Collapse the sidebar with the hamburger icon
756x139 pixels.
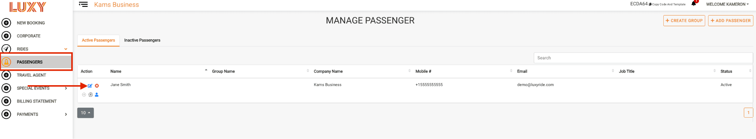[x=83, y=4]
